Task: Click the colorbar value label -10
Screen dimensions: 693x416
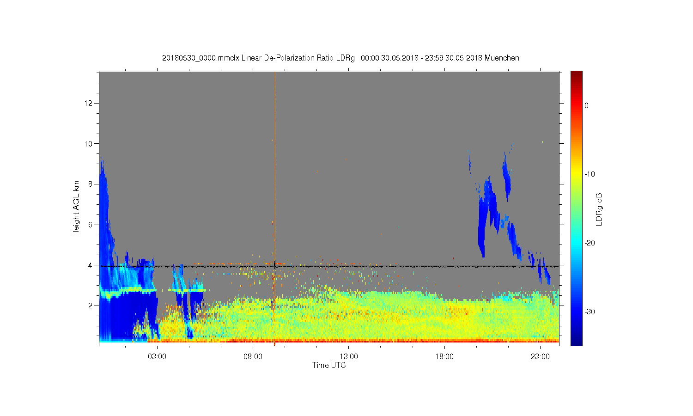Action: [590, 174]
